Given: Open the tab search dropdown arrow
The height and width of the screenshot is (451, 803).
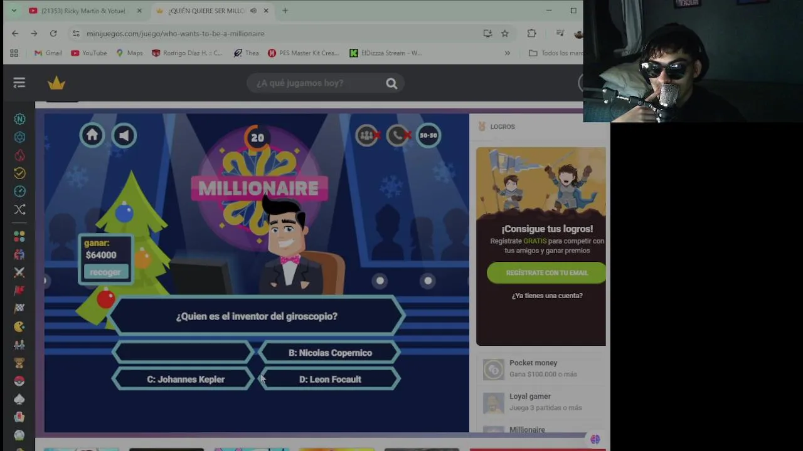Looking at the screenshot, I should 14,11.
